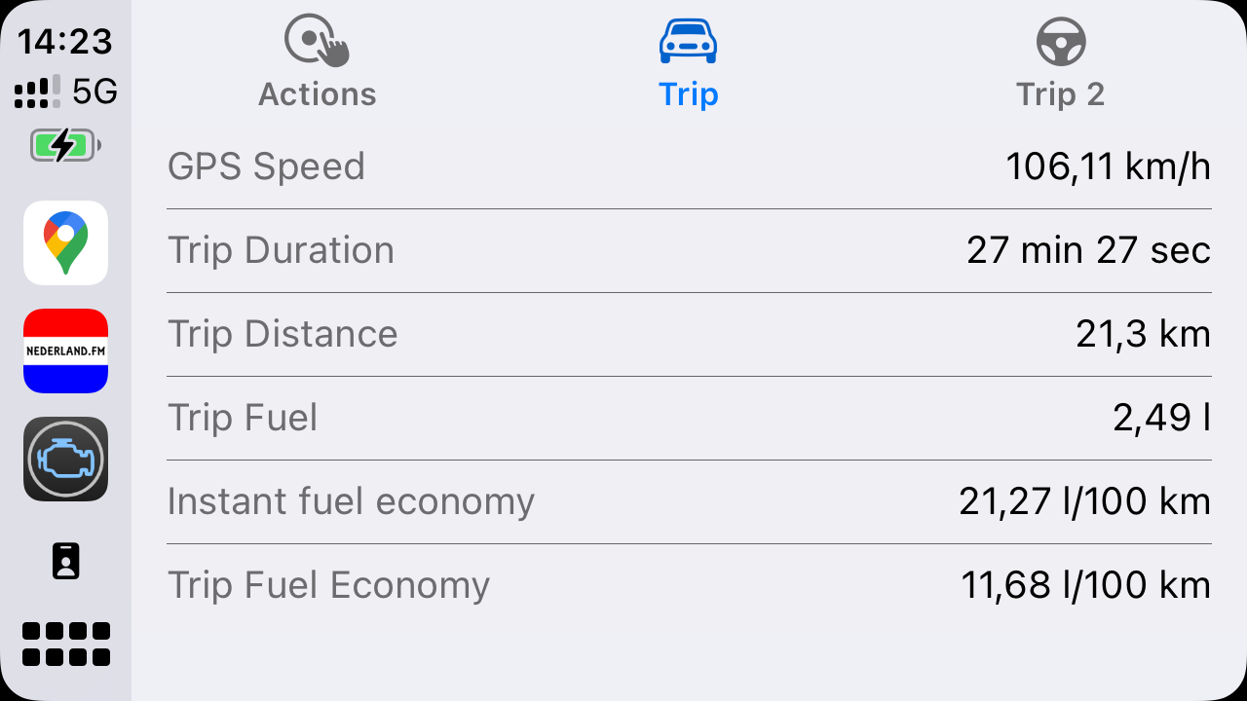Select the Trip tab label
Viewport: 1247px width, 701px height.
(x=688, y=94)
